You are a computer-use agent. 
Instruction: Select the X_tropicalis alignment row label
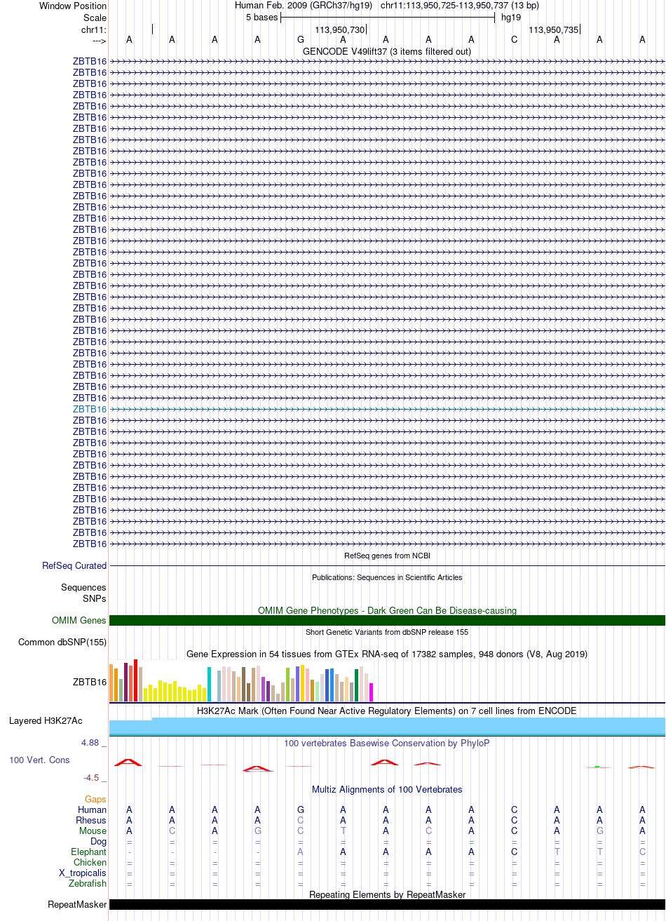point(83,873)
